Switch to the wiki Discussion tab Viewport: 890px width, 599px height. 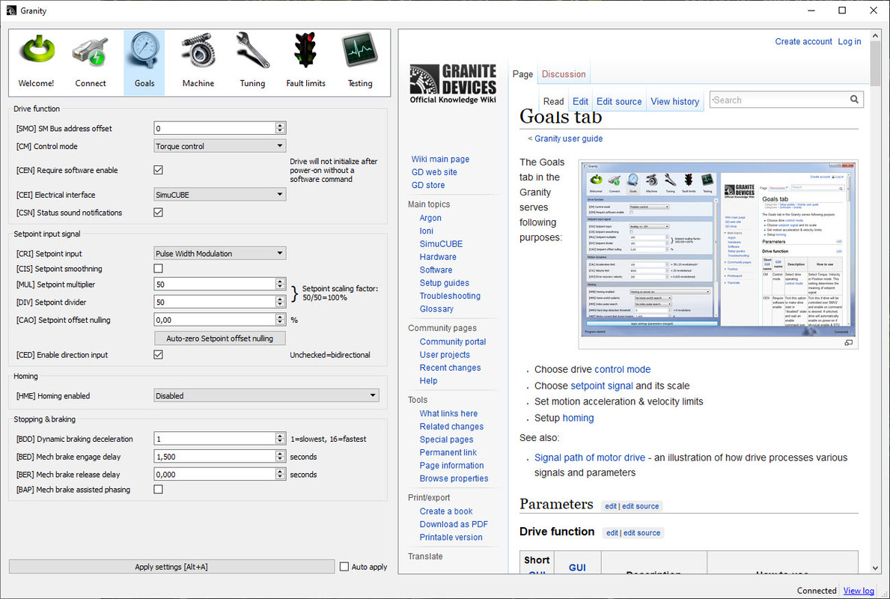(x=563, y=74)
